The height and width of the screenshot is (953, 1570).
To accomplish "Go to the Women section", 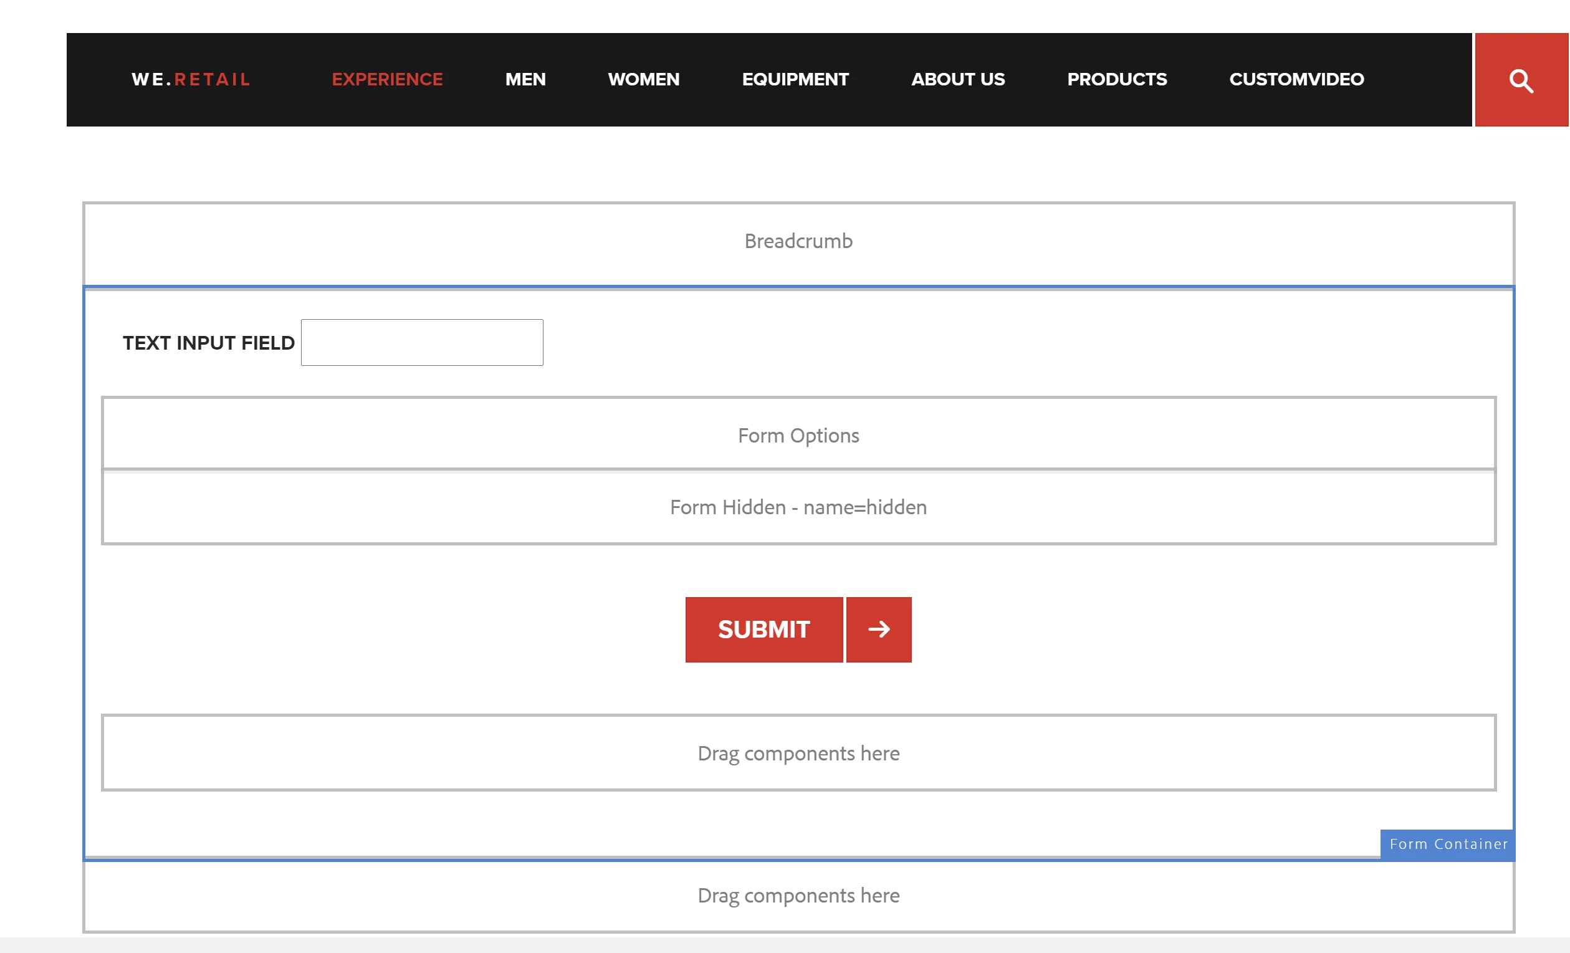I will tap(644, 80).
